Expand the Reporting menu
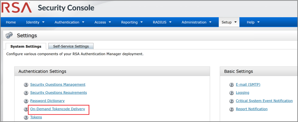The image size is (298, 122). click(132, 22)
